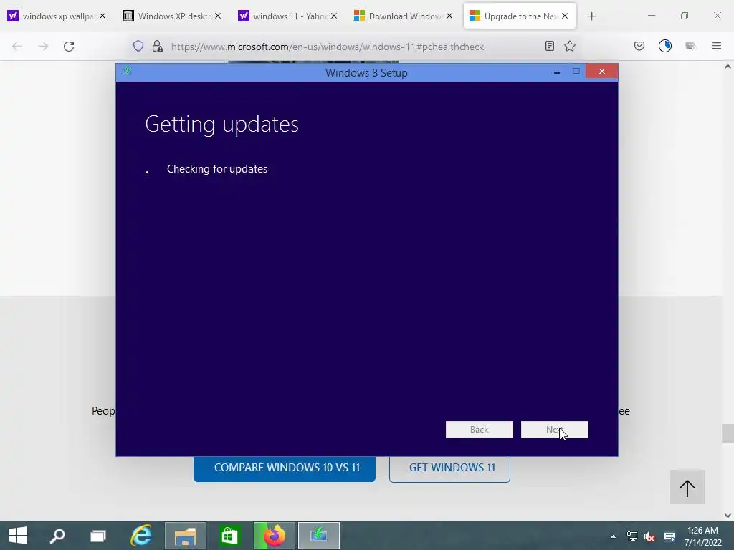Image resolution: width=734 pixels, height=550 pixels.
Task: Click the page scrollbar down arrow
Action: [x=728, y=516]
